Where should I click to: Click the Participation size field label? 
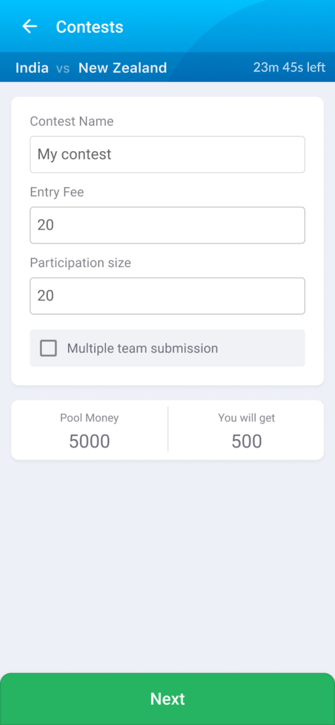point(80,263)
